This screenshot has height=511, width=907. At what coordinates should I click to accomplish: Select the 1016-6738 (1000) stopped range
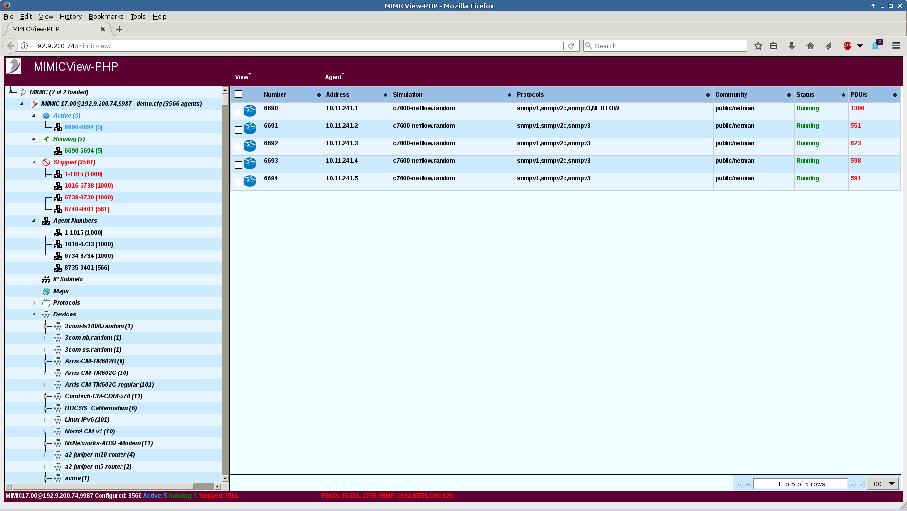click(89, 186)
